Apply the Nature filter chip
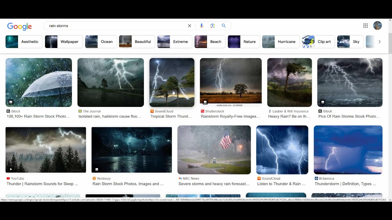The height and width of the screenshot is (220, 392). point(244,42)
